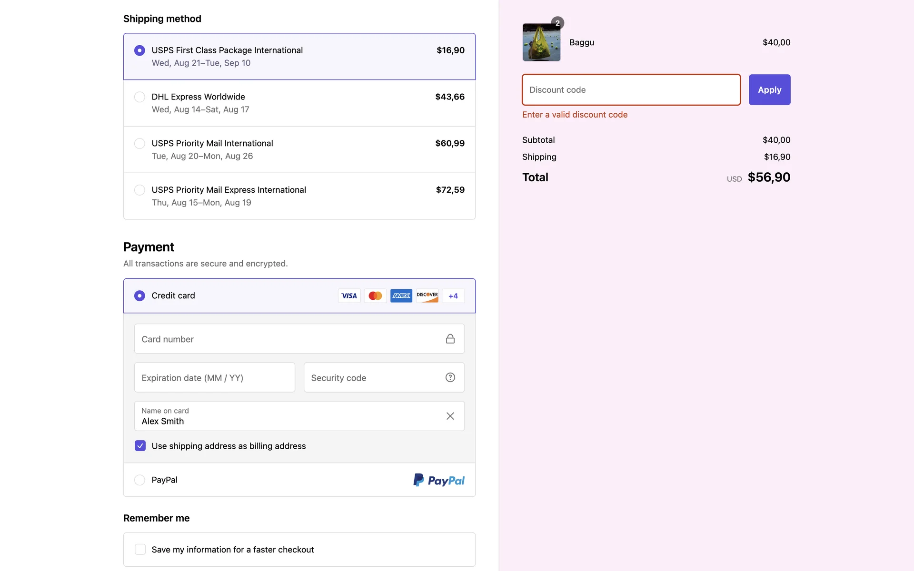Uncheck use shipping address as billing
Screen dimensions: 914x571
[x=140, y=446]
